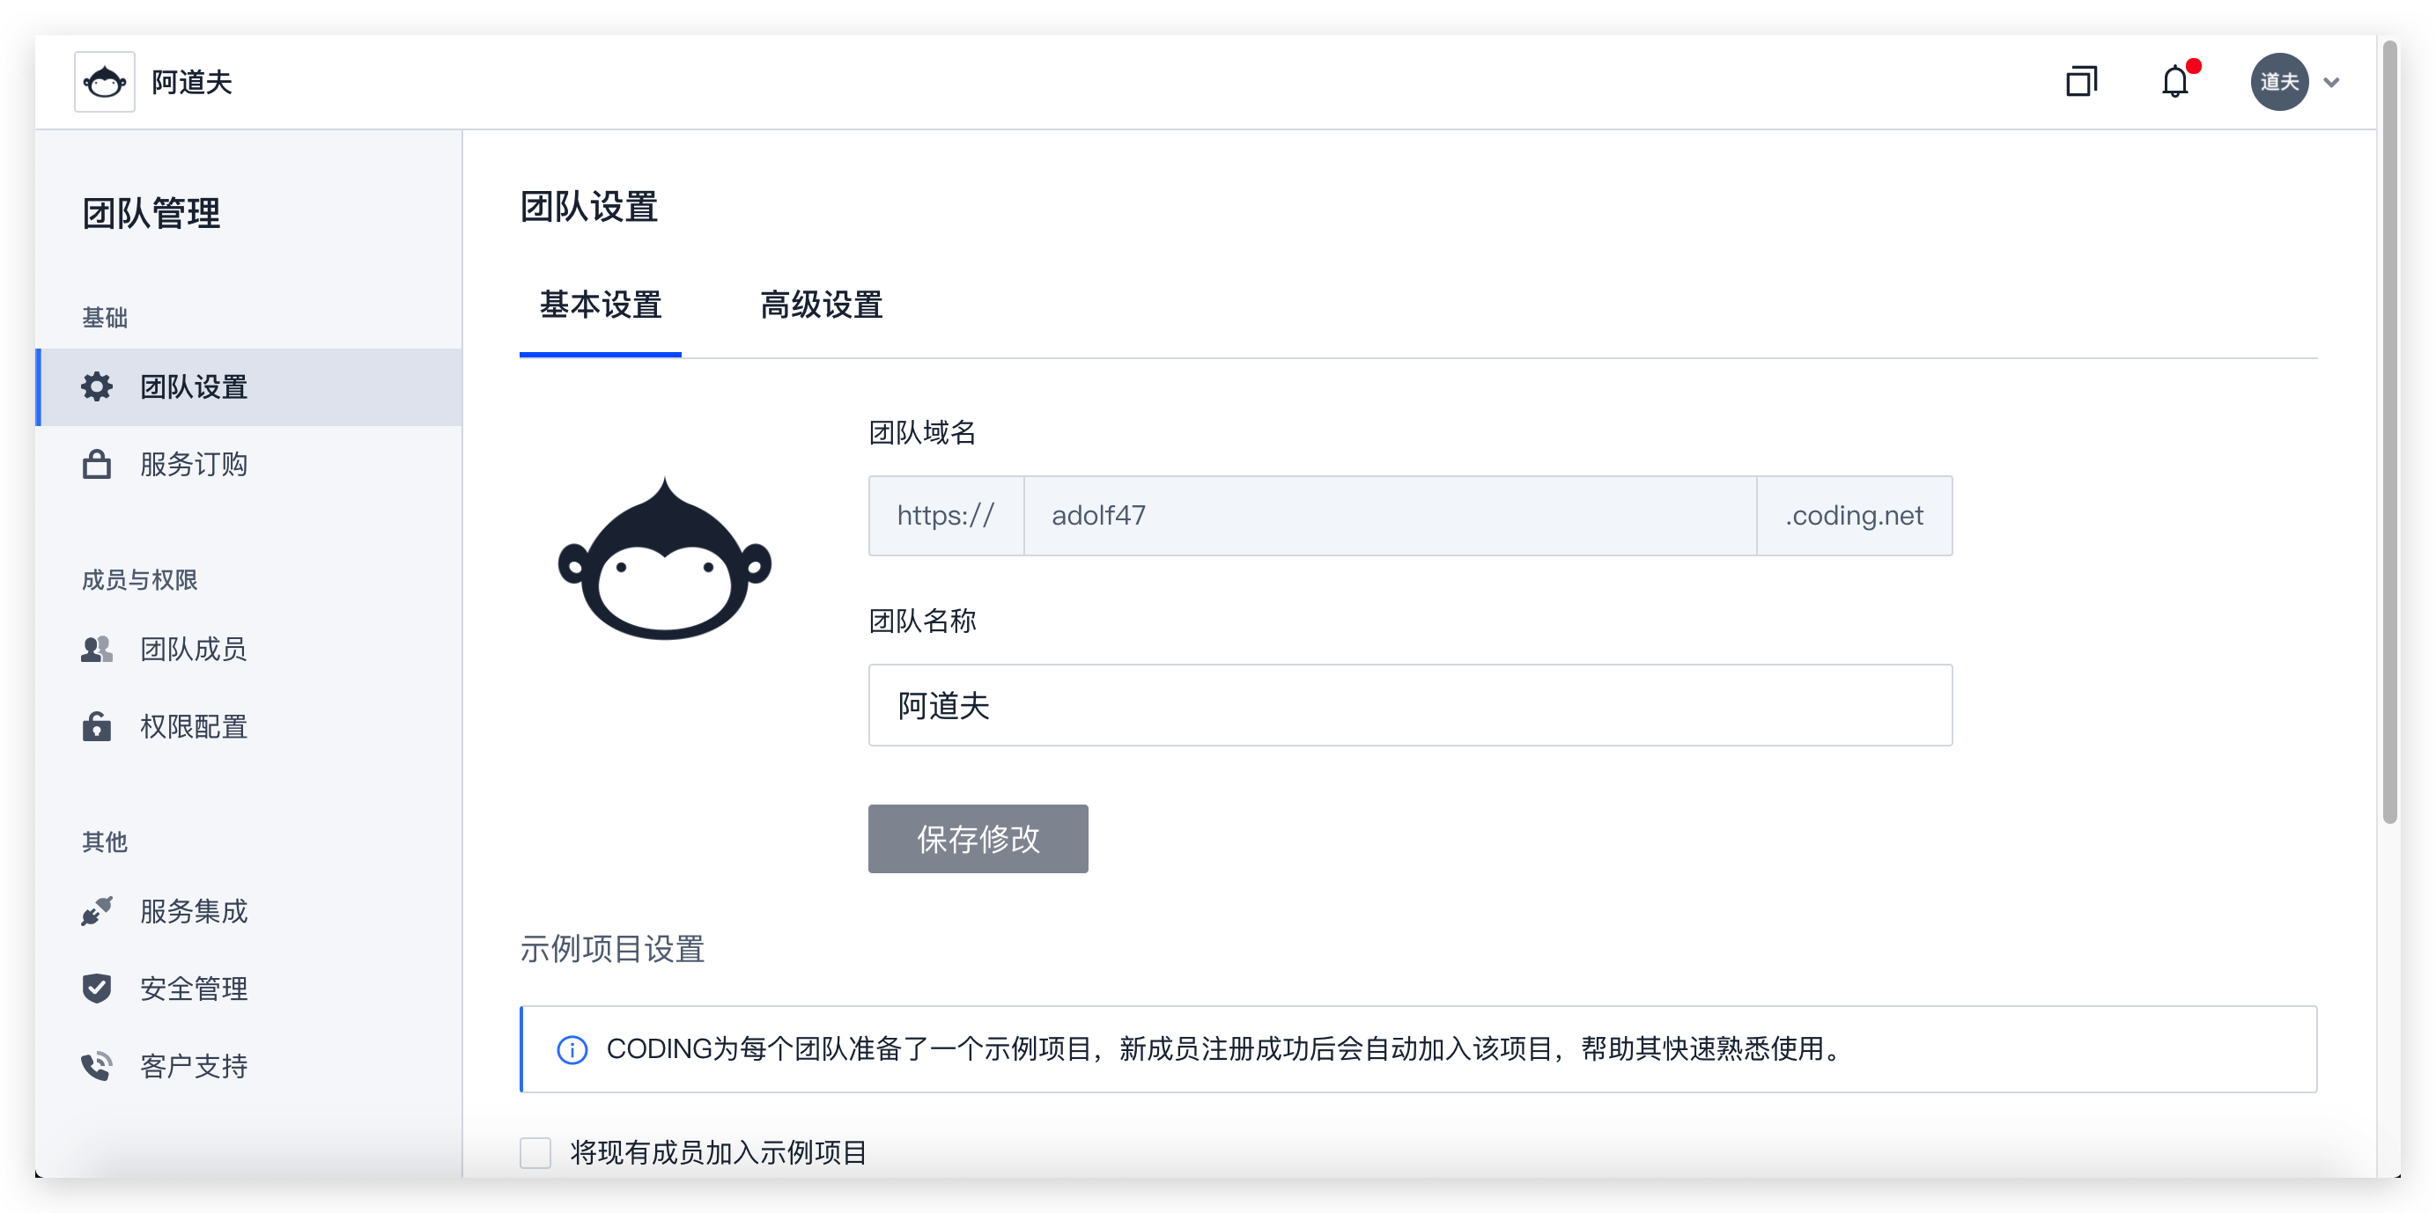2436x1213 pixels.
Task: Click the 道夫 user avatar
Action: click(2278, 82)
